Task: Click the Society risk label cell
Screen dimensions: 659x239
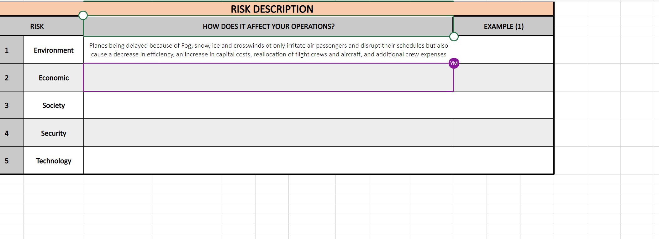Action: [x=53, y=105]
